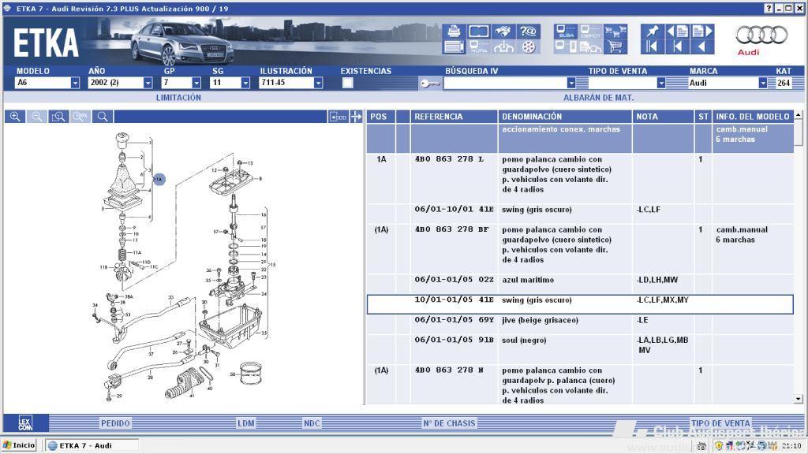Open the Ilustración dropdown showing 711-45

[318, 83]
